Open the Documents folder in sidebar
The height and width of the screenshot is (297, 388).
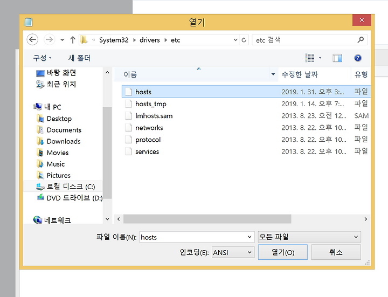59,130
